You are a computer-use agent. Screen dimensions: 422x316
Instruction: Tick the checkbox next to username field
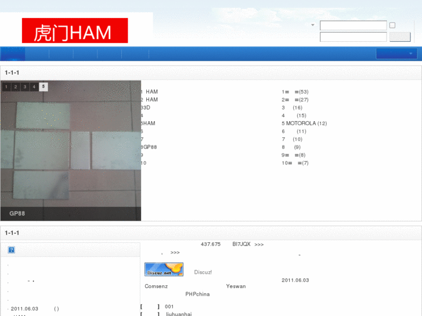pyautogui.click(x=392, y=26)
